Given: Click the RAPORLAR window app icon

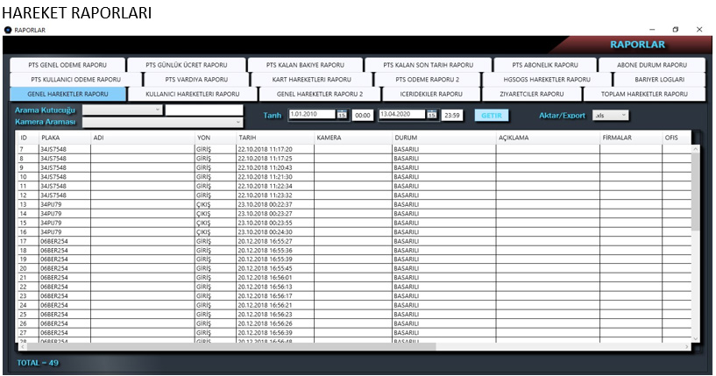Looking at the screenshot, I should tap(8, 30).
